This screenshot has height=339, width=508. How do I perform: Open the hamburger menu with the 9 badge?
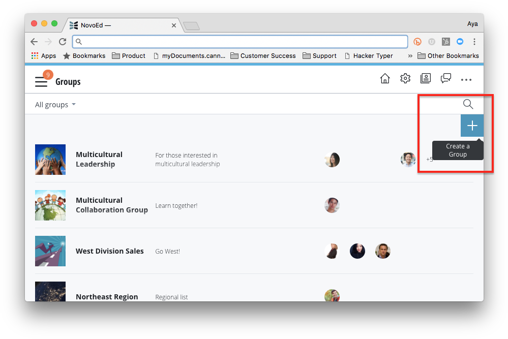point(41,82)
